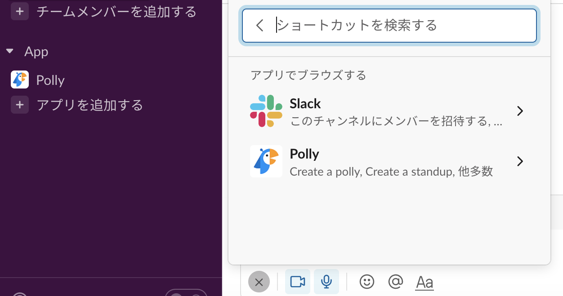
Task: Record an audio clip with microphone icon
Action: tap(326, 282)
